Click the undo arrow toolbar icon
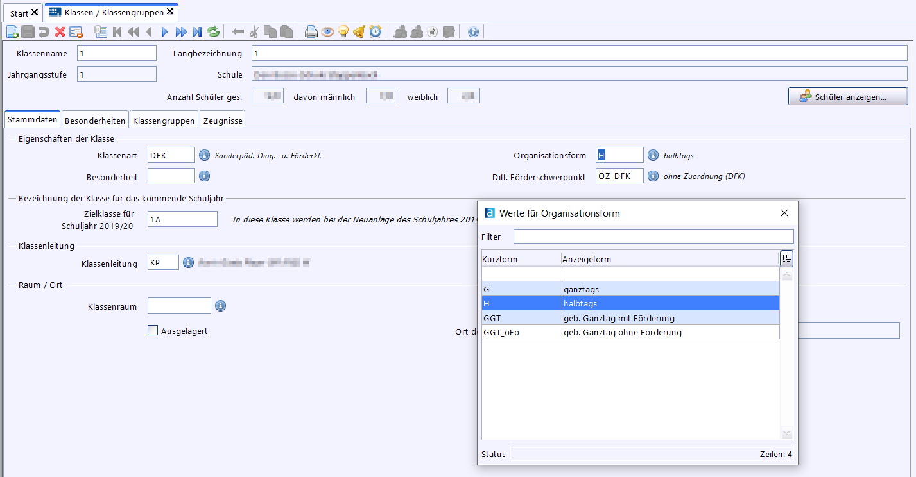916x477 pixels. 44,31
